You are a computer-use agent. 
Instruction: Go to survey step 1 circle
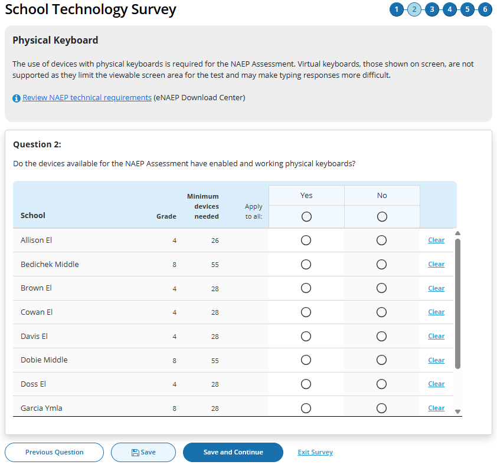[x=396, y=9]
